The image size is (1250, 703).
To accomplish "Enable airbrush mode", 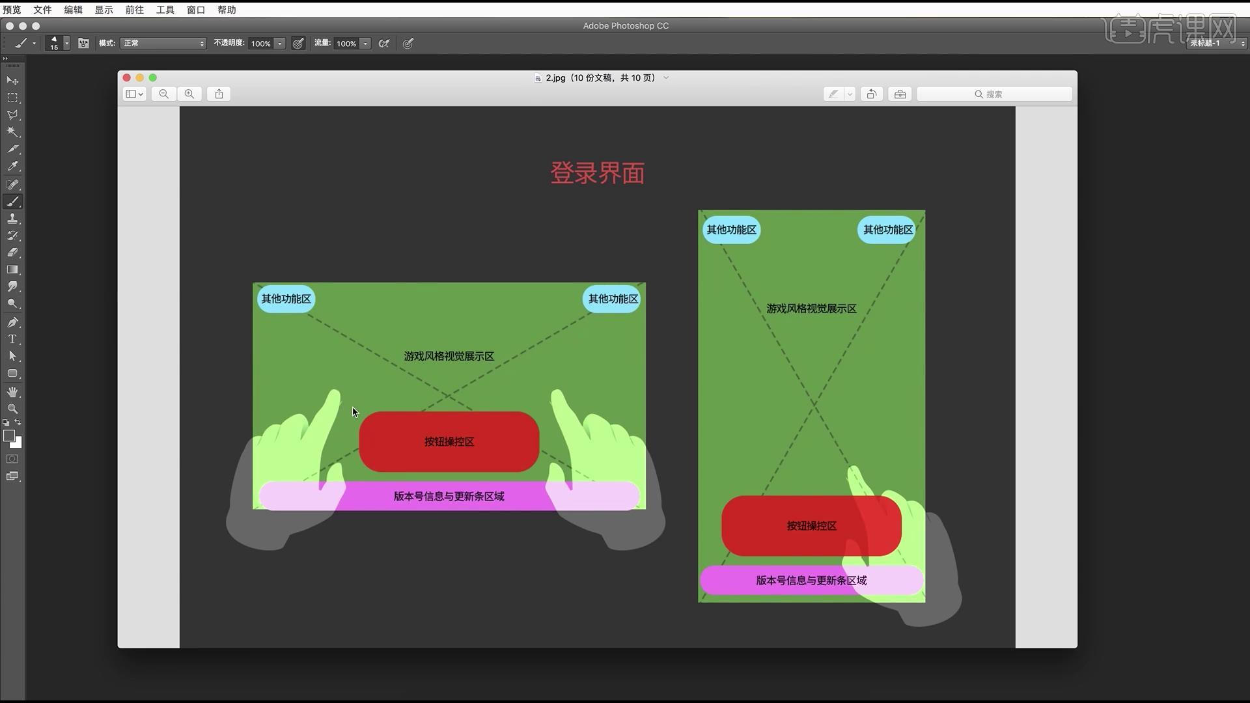I will coord(384,44).
